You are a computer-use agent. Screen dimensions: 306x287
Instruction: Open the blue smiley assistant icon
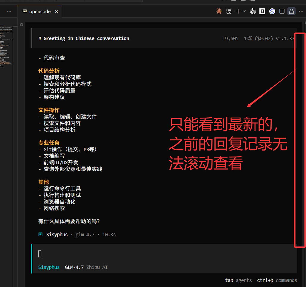point(272,11)
